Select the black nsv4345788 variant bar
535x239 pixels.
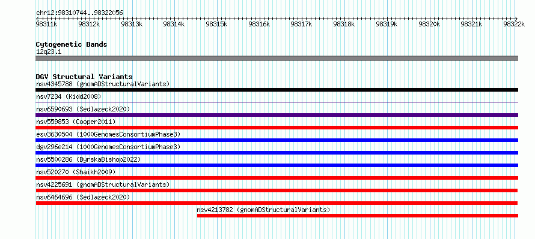277,90
